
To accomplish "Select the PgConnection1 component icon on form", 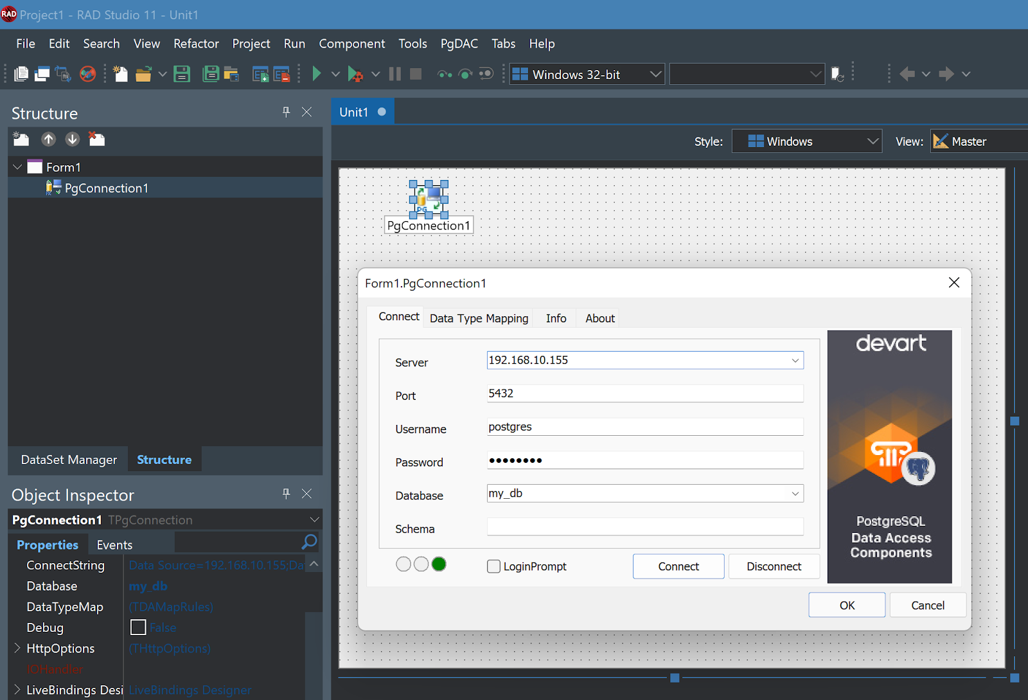I will click(x=429, y=199).
